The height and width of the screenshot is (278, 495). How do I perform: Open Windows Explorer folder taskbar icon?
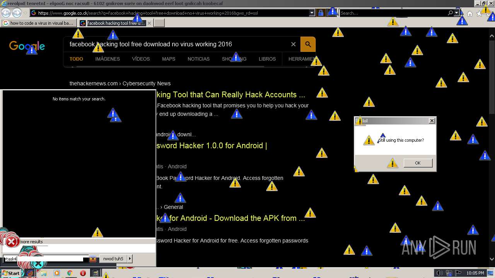coord(43,273)
